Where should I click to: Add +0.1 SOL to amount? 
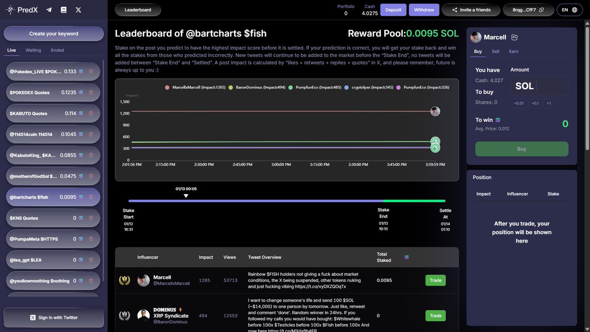click(x=535, y=103)
